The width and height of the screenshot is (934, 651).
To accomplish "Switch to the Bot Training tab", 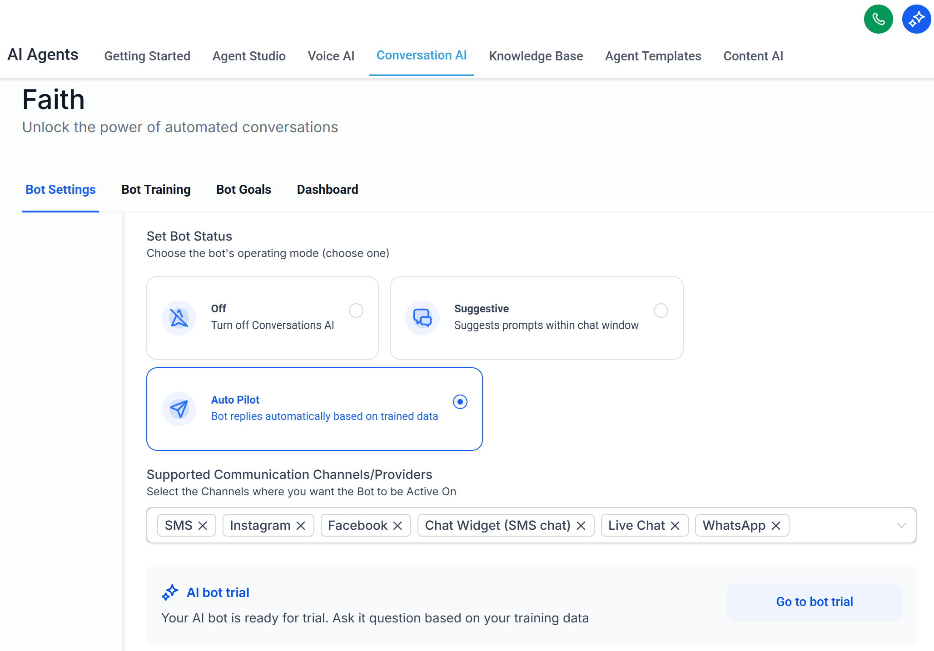I will tap(156, 190).
